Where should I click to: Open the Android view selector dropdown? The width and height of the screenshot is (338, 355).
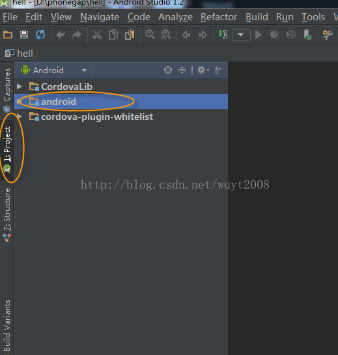(53, 70)
